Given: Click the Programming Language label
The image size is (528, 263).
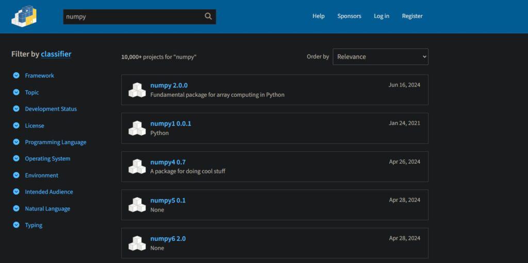Looking at the screenshot, I should pyautogui.click(x=56, y=142).
